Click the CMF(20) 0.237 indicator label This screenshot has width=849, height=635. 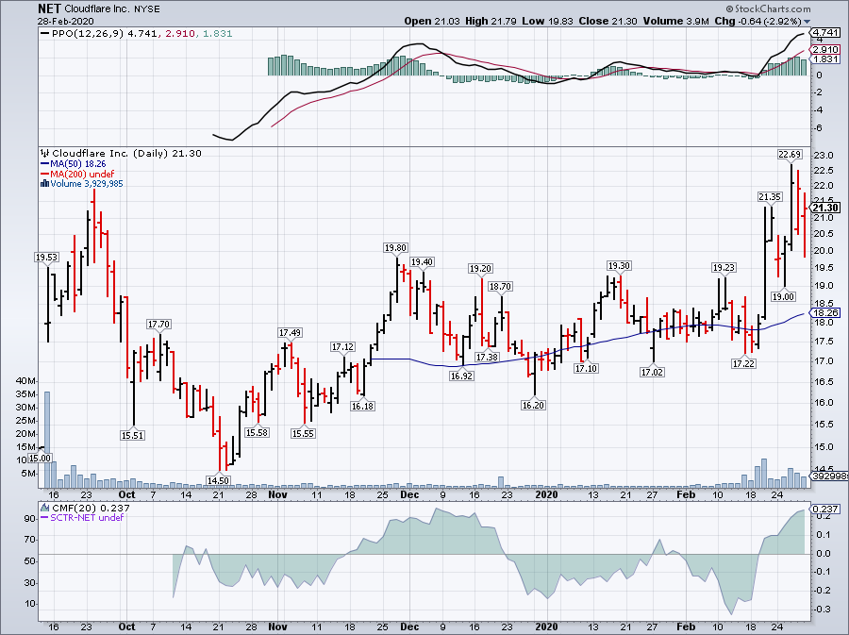click(91, 509)
